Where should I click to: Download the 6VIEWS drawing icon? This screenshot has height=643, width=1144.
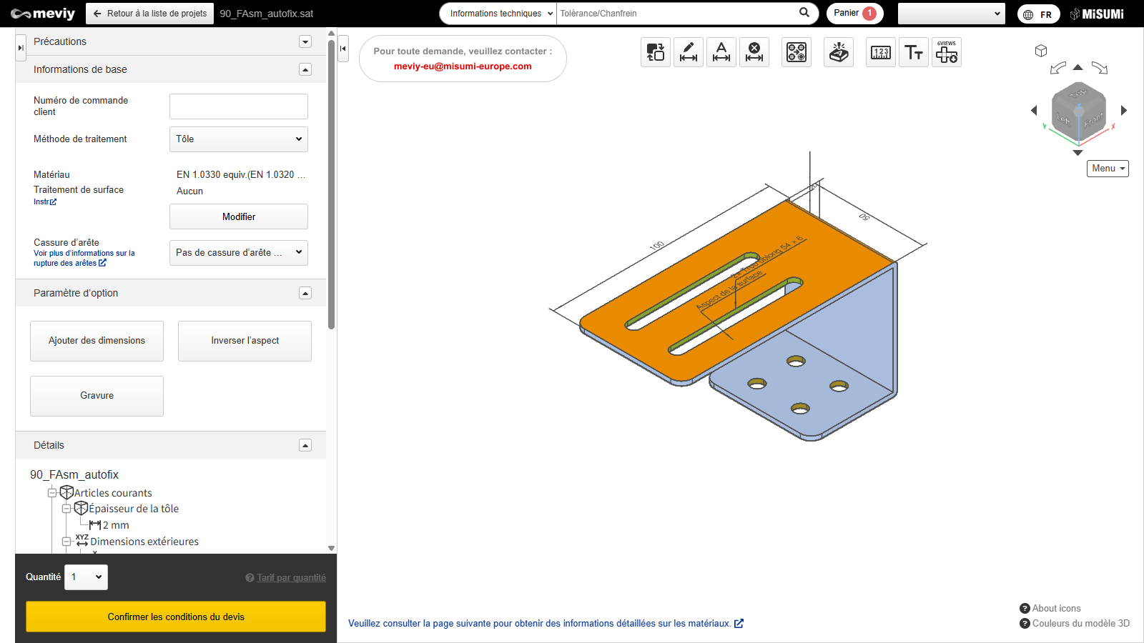pyautogui.click(x=946, y=52)
